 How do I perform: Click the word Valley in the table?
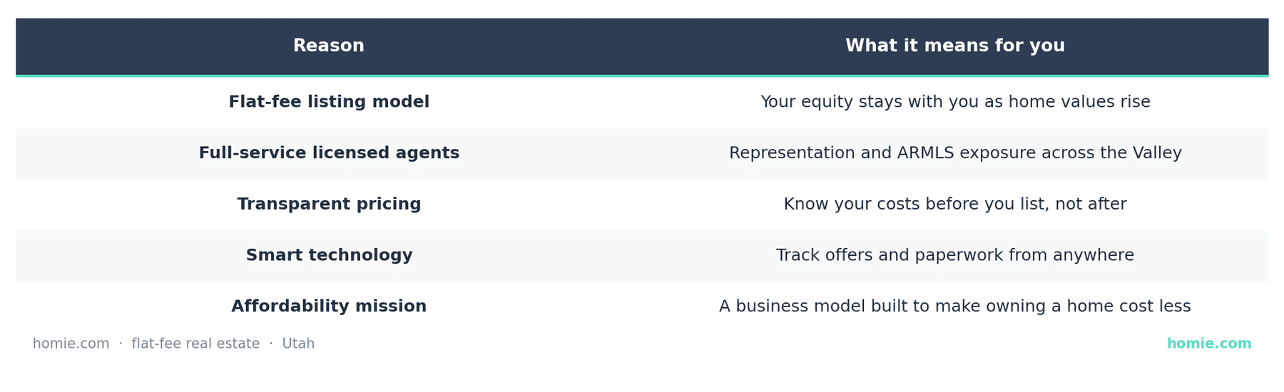pos(1157,153)
